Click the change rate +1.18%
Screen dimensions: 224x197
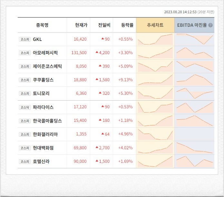coord(125,121)
